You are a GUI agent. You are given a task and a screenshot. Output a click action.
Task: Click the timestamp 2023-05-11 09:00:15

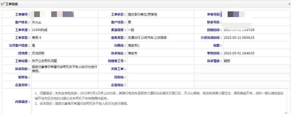pos(239,38)
